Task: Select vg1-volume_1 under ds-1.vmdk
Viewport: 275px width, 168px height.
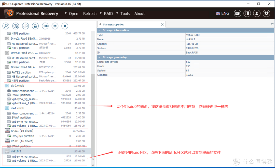Action: 46,126
